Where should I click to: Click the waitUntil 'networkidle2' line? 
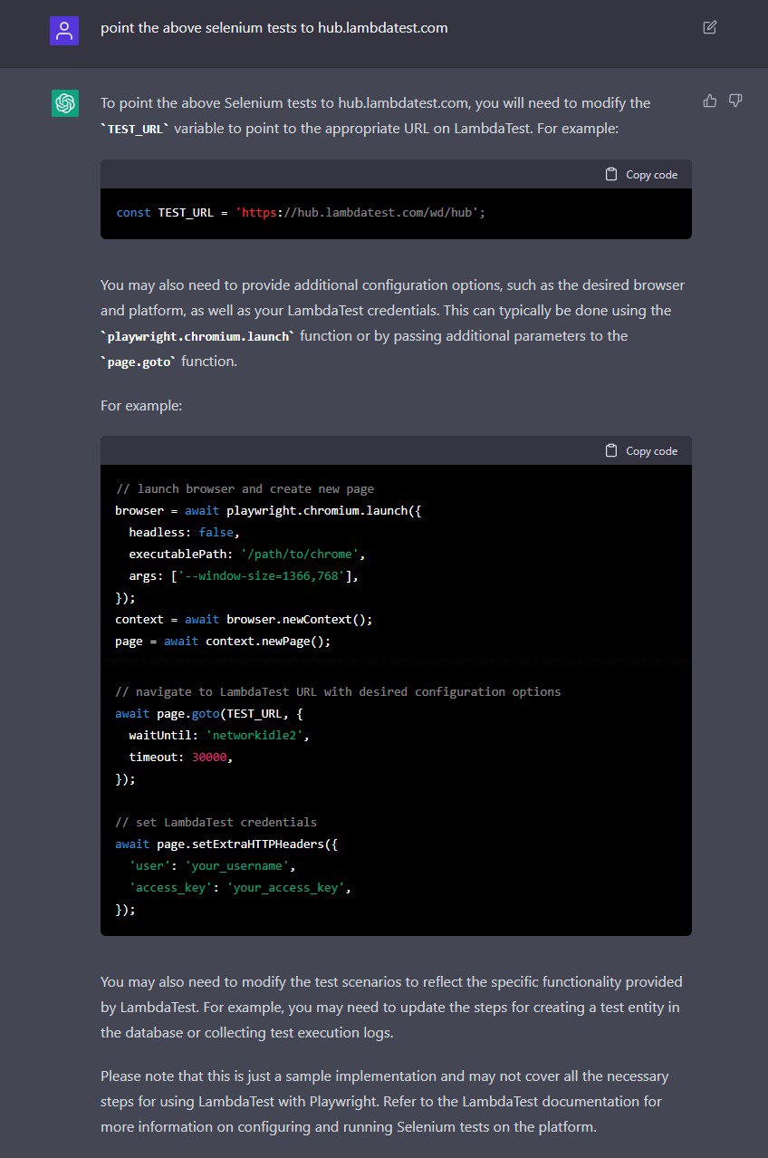220,736
